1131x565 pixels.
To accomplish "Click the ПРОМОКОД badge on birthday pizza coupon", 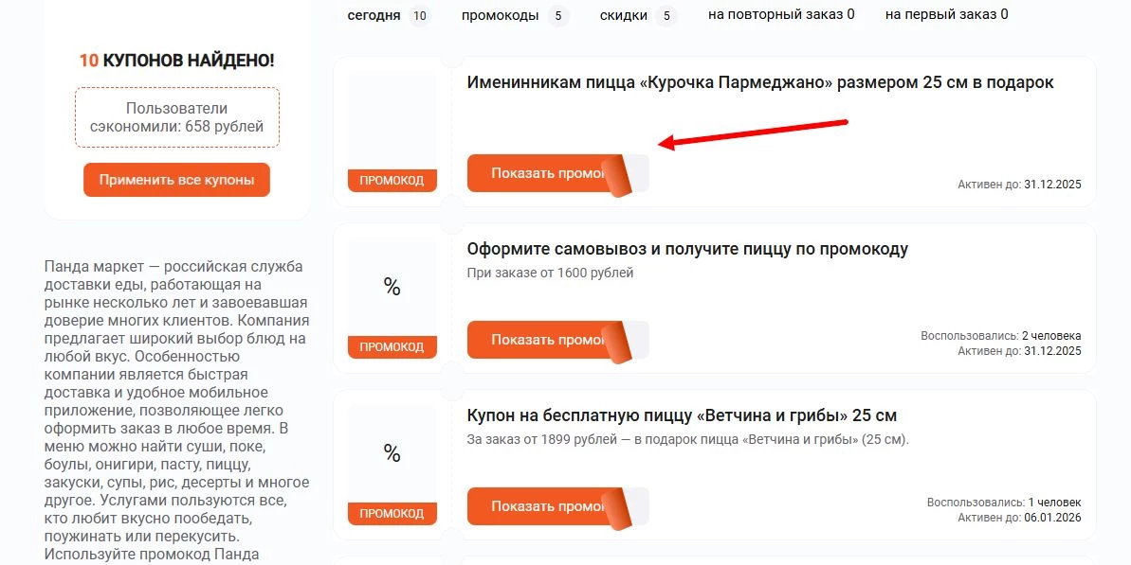I will click(392, 179).
